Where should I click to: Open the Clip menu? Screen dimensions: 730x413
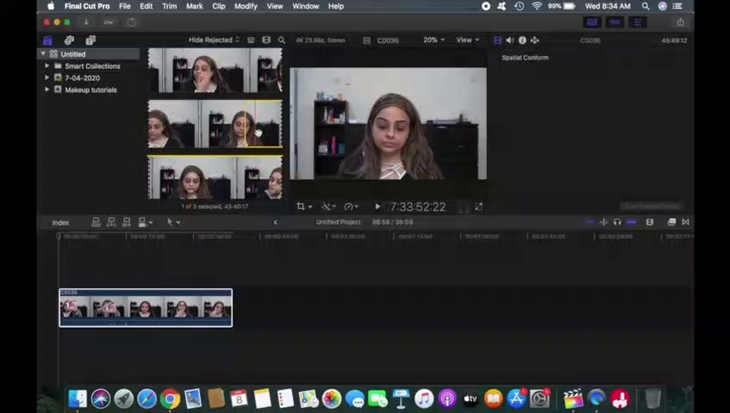[x=219, y=6]
